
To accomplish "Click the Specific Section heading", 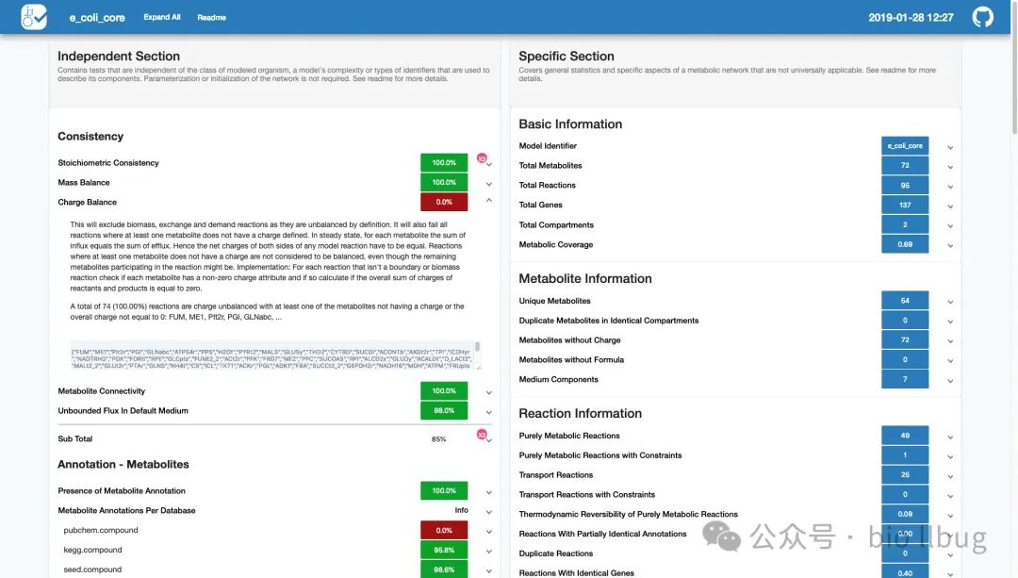I will 566,57.
